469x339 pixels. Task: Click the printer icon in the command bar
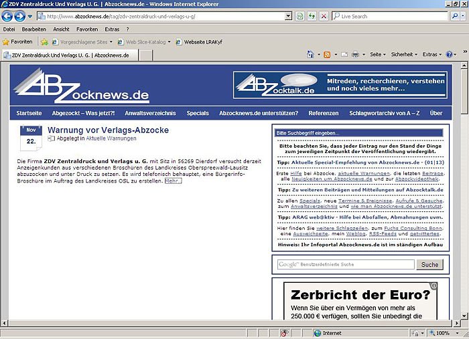coord(355,55)
